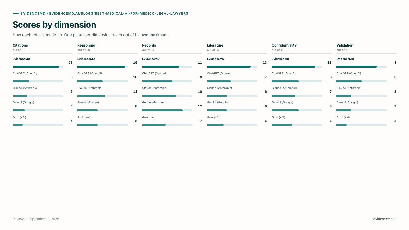Screen dimensions: 409x230
Task: Click the evidencemd.ai footer link
Action: point(385,219)
